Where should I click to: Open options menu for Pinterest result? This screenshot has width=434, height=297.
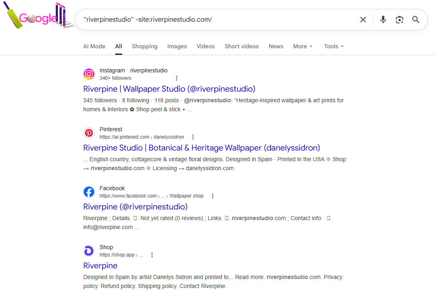(193, 137)
